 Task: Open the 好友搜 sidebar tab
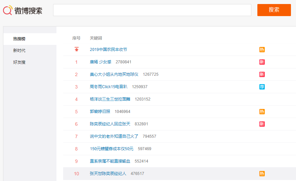click(x=19, y=62)
